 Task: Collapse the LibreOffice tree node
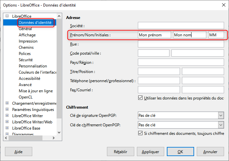point(7,16)
